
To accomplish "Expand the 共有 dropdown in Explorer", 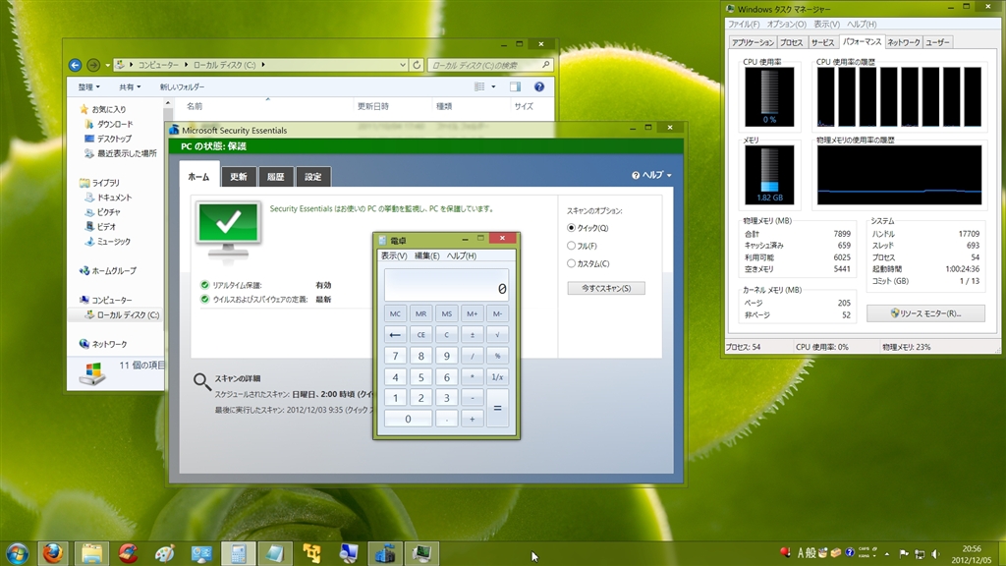I will [130, 86].
